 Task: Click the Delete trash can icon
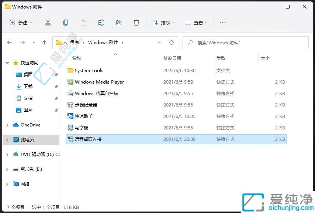pos(136,23)
